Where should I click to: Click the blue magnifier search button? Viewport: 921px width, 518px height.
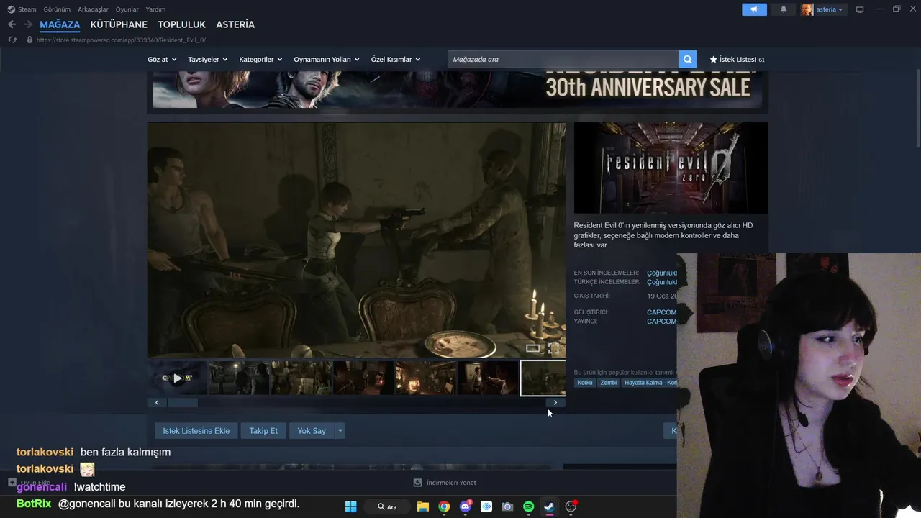pyautogui.click(x=688, y=60)
